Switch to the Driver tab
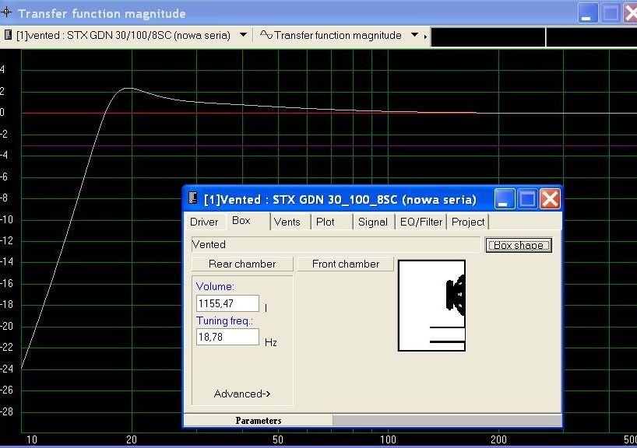Image resolution: width=637 pixels, height=448 pixels. (204, 222)
